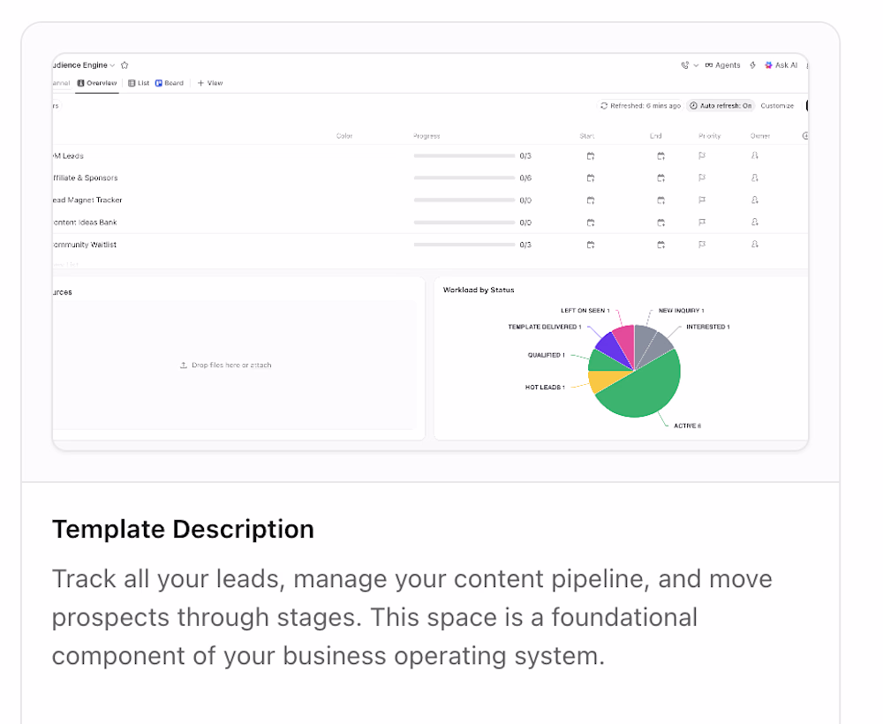Click the Customize button
This screenshot has width=883, height=724.
(777, 106)
